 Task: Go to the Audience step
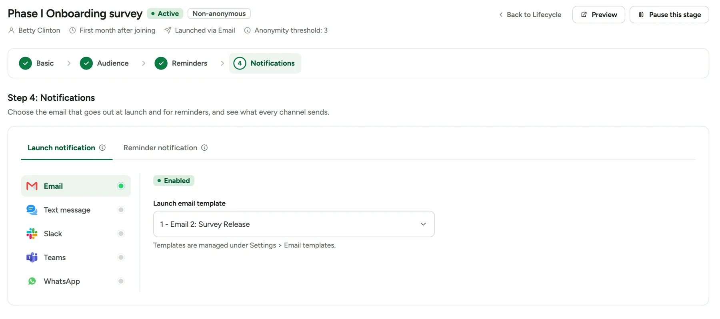(x=104, y=63)
